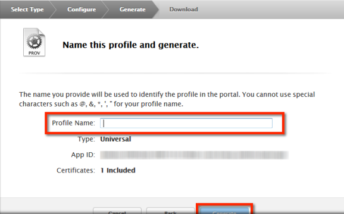This screenshot has height=214, width=344.
Task: Click the Cancel button
Action: (117, 211)
